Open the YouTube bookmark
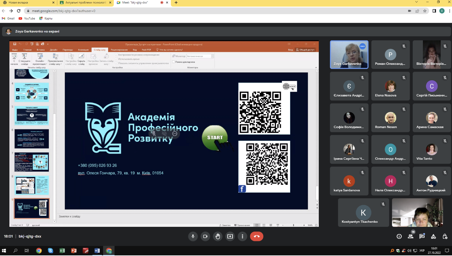The width and height of the screenshot is (452, 256). 27,18
